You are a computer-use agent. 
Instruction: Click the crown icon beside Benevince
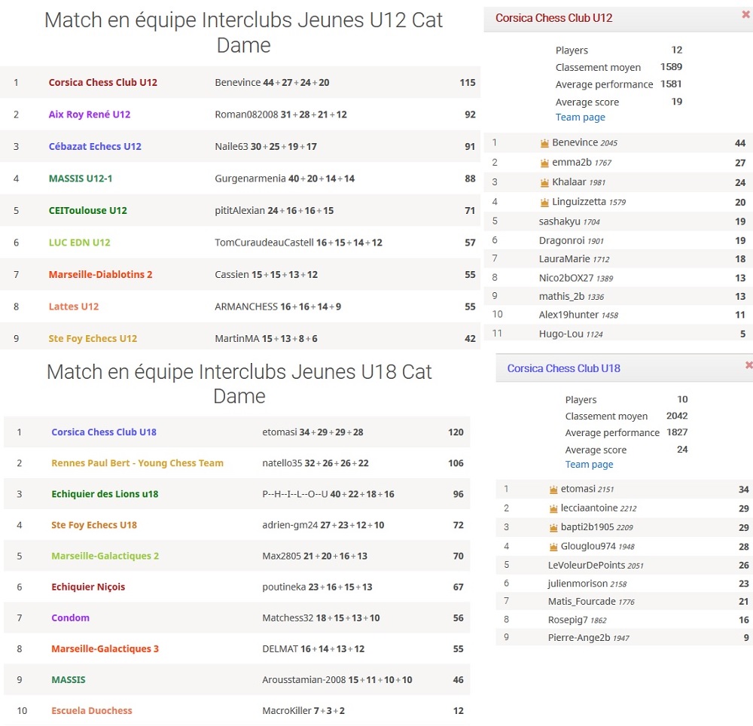544,143
